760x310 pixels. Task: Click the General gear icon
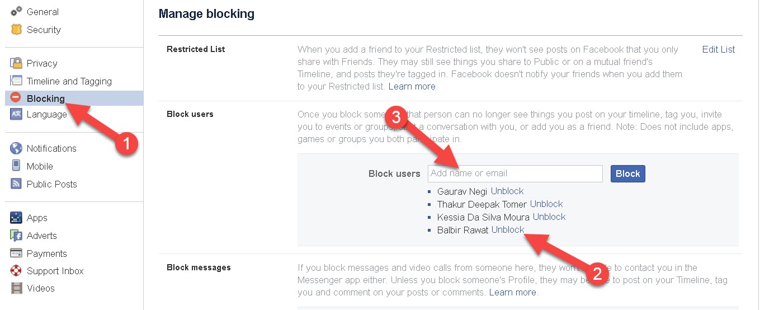[16, 12]
